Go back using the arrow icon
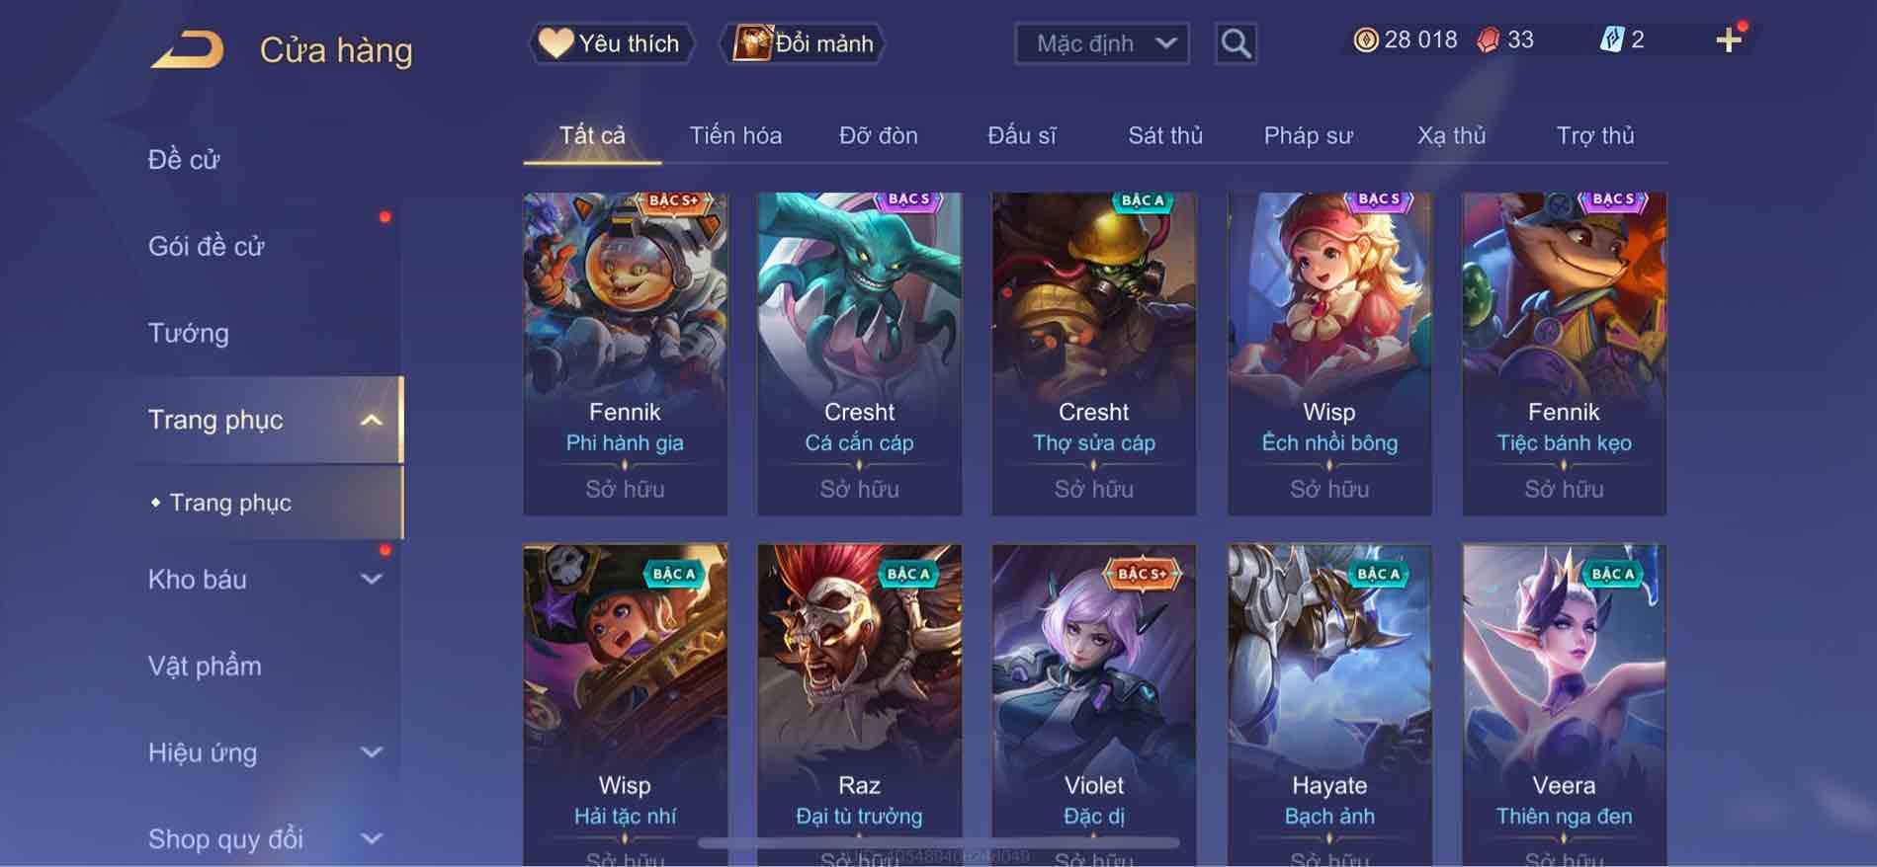The width and height of the screenshot is (1877, 867). point(188,49)
